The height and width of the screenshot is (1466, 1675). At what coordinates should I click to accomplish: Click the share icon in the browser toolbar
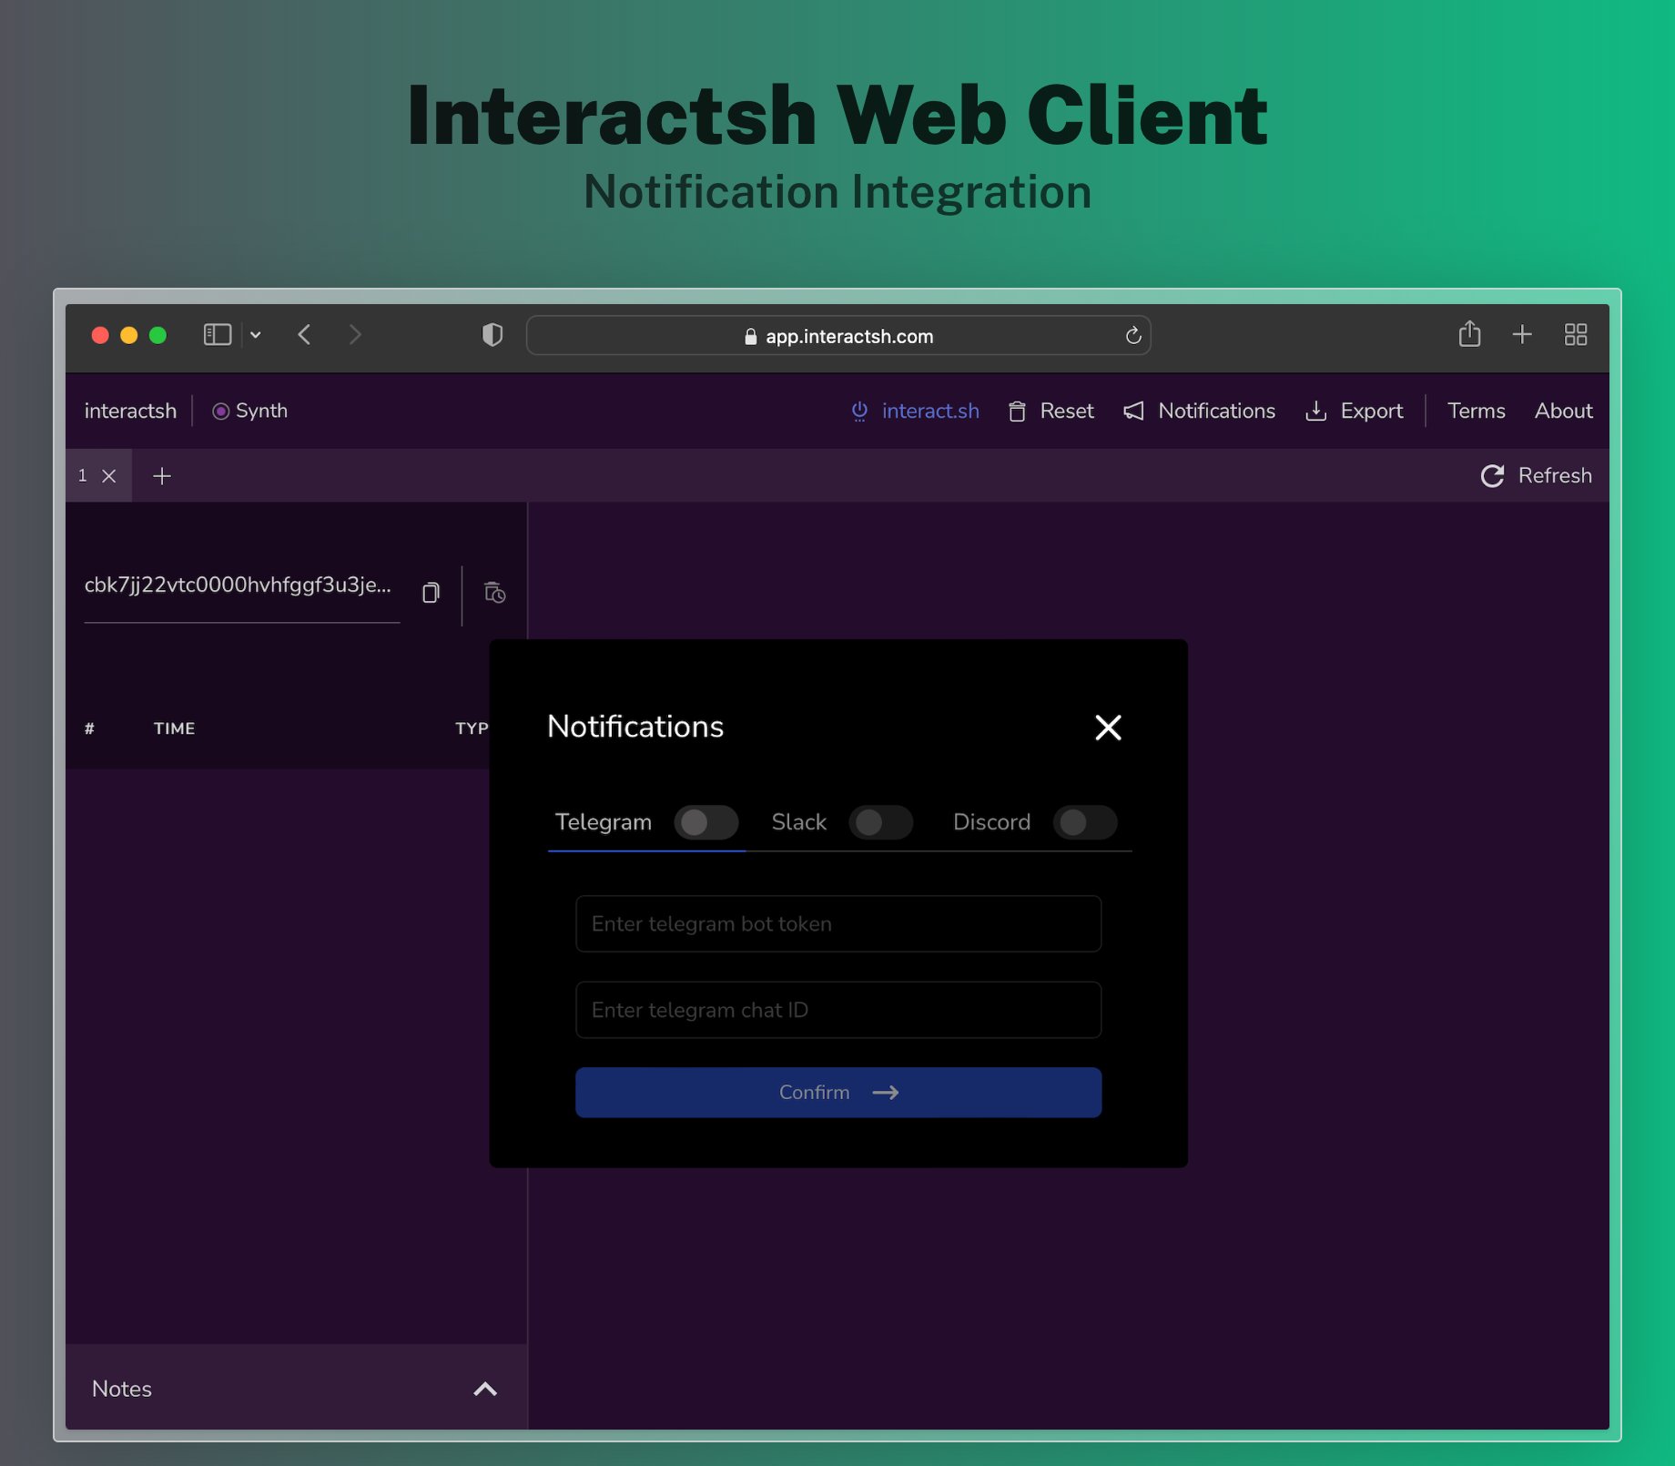tap(1469, 334)
